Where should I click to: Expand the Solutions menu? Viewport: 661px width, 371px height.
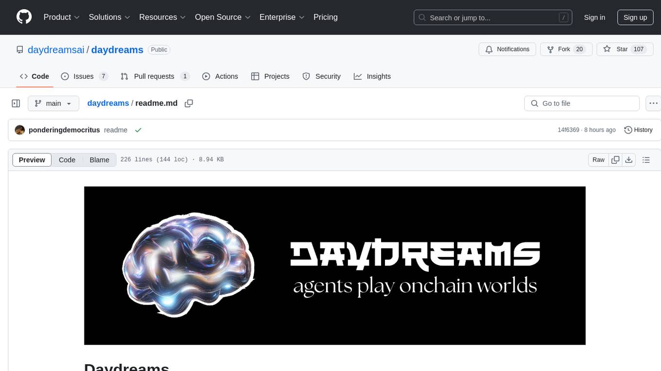click(109, 17)
